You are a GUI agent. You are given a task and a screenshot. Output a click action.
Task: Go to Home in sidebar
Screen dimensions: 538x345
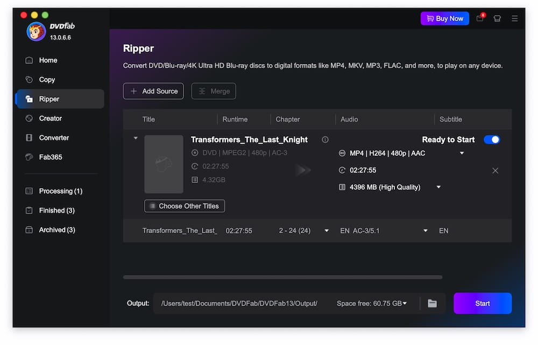pyautogui.click(x=48, y=60)
